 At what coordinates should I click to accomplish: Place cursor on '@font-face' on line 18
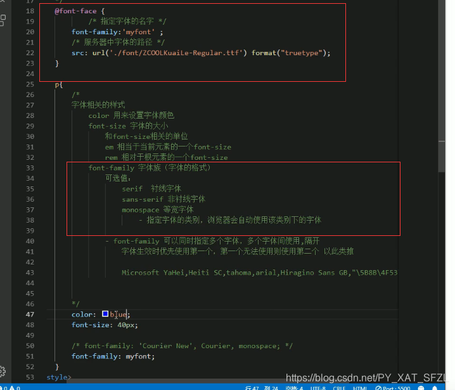75,11
